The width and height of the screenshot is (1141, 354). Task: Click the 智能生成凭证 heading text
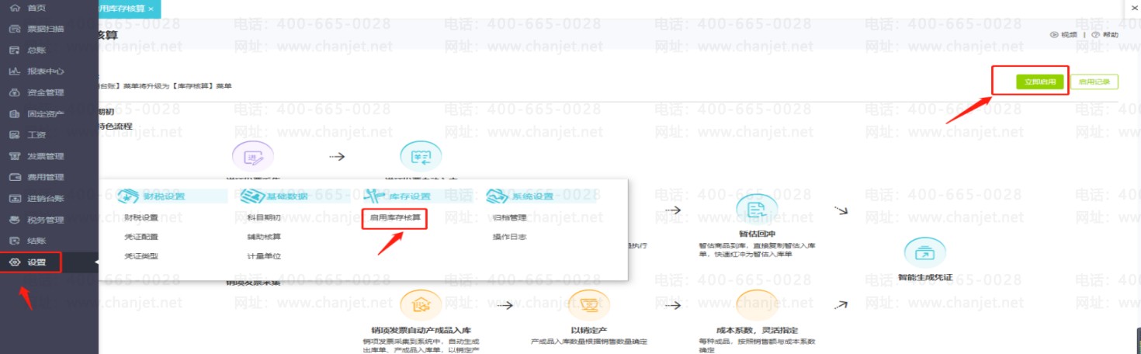click(x=924, y=277)
